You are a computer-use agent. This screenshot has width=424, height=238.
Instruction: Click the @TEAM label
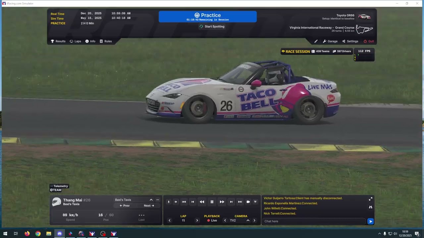[x=56, y=190]
